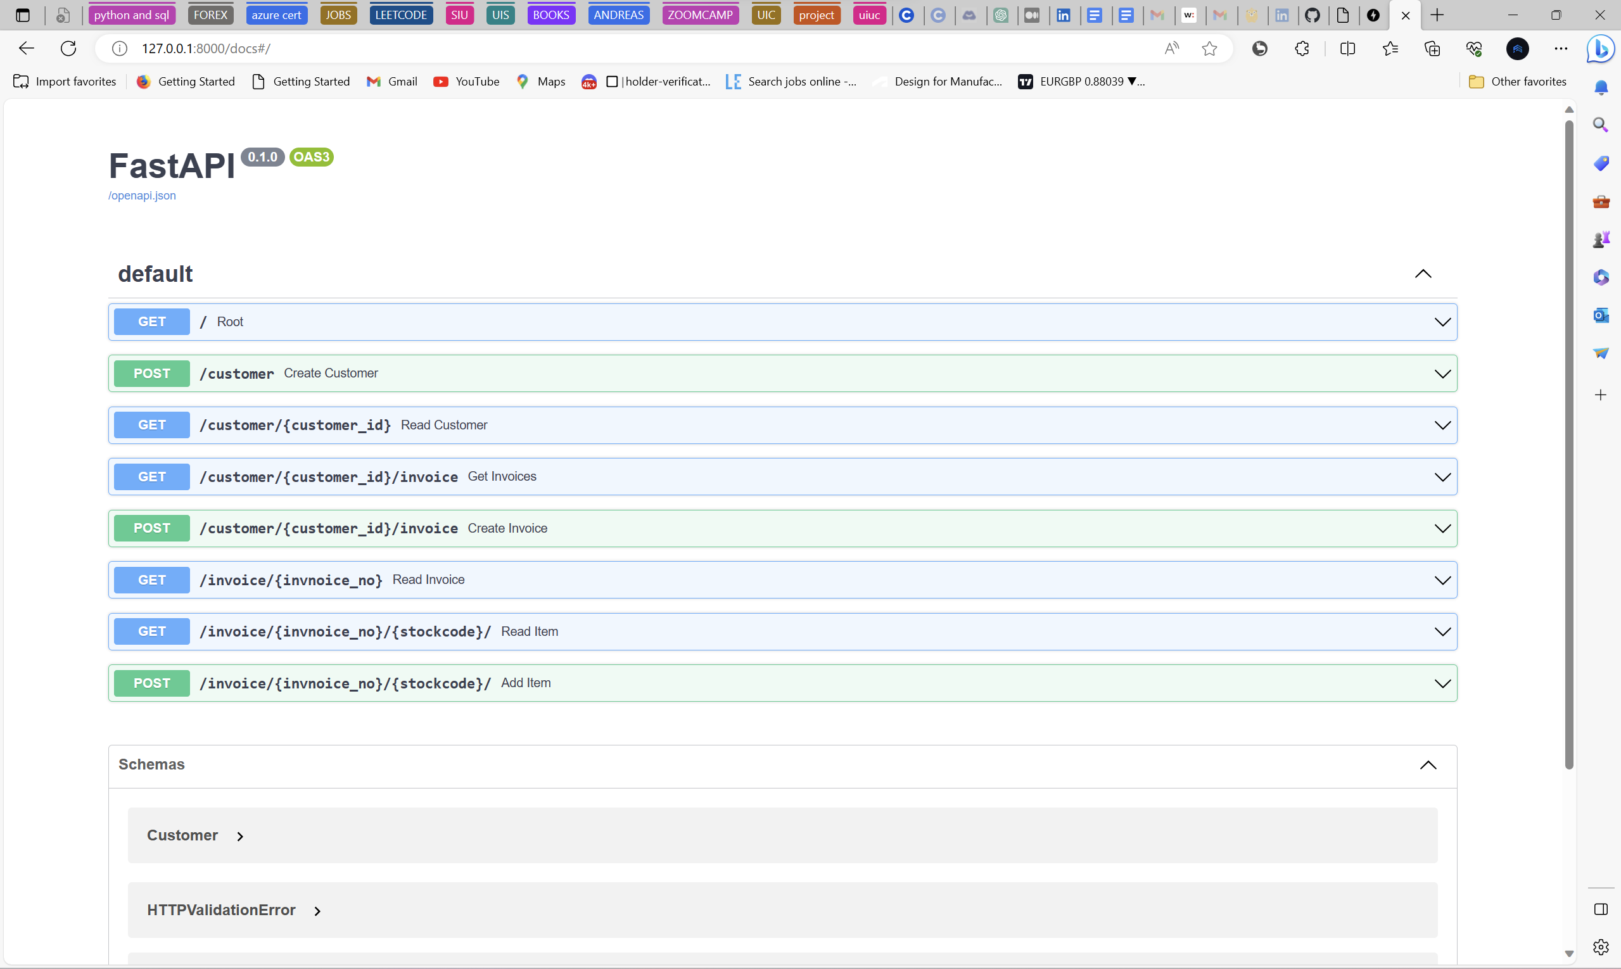This screenshot has width=1621, height=969.
Task: Open Browser essentials
Action: pyautogui.click(x=1475, y=48)
